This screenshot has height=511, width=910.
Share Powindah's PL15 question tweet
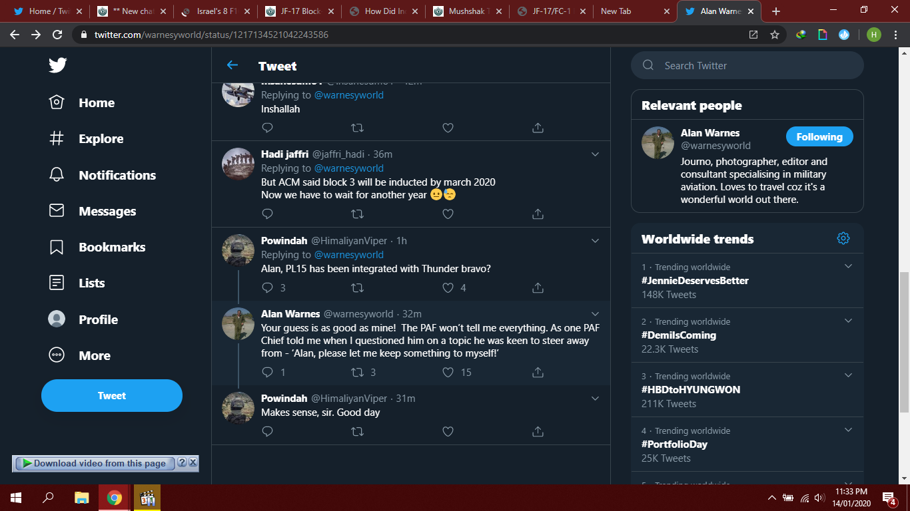point(538,287)
